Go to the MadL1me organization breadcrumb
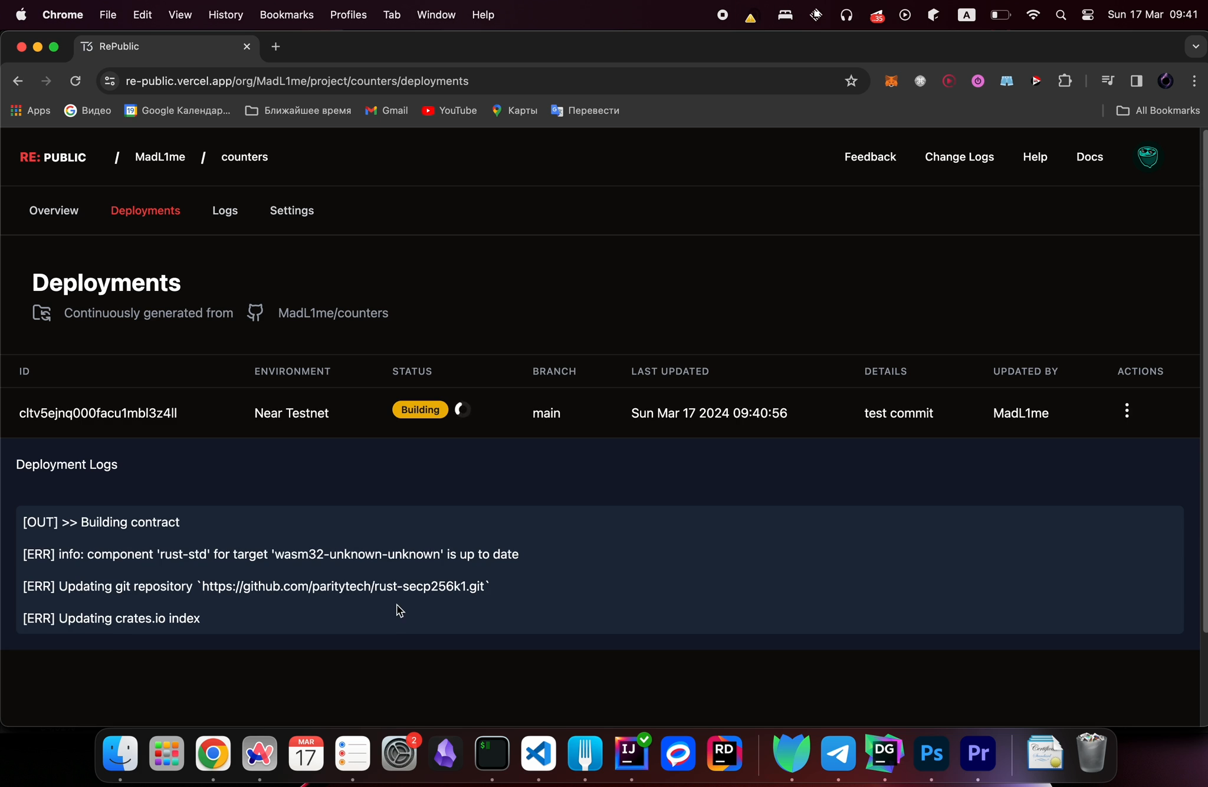Viewport: 1208px width, 787px height. [160, 157]
